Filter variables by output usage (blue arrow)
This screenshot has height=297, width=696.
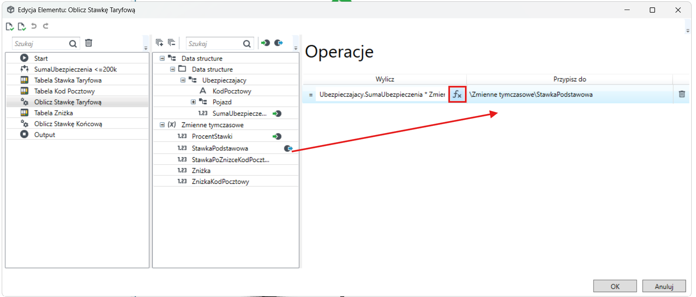[x=279, y=43]
